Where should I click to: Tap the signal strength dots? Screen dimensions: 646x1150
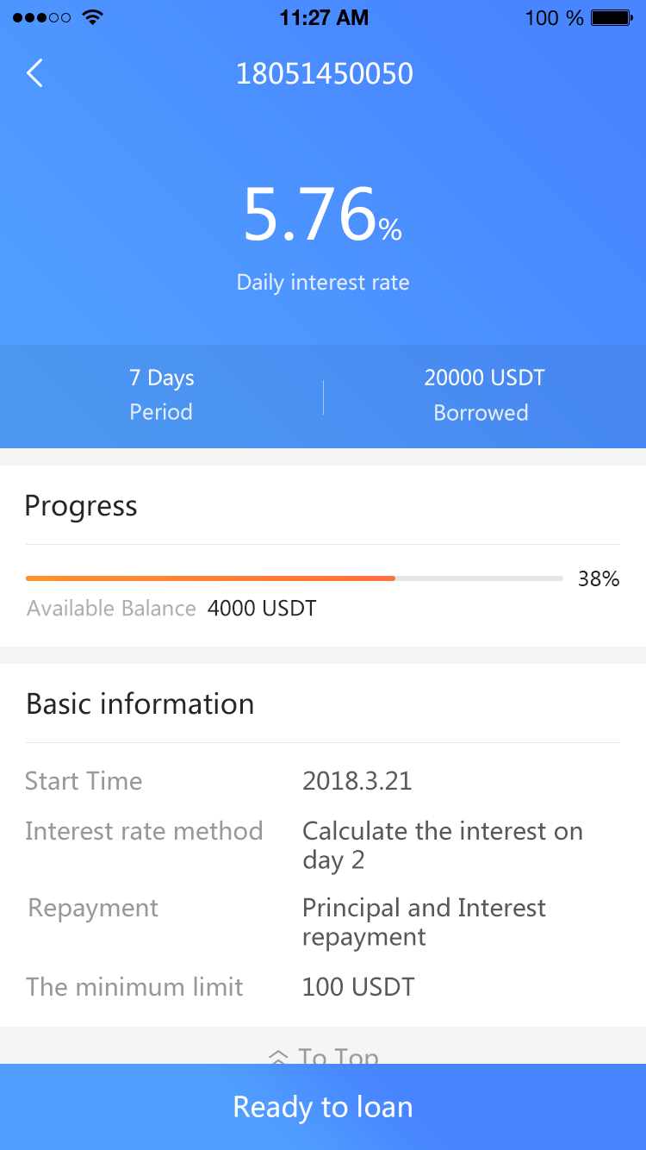click(x=42, y=17)
